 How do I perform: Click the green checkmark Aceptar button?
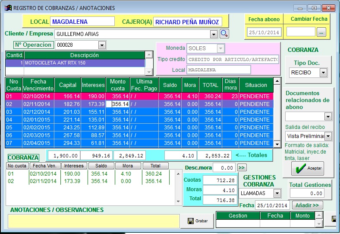pyautogui.click(x=307, y=168)
